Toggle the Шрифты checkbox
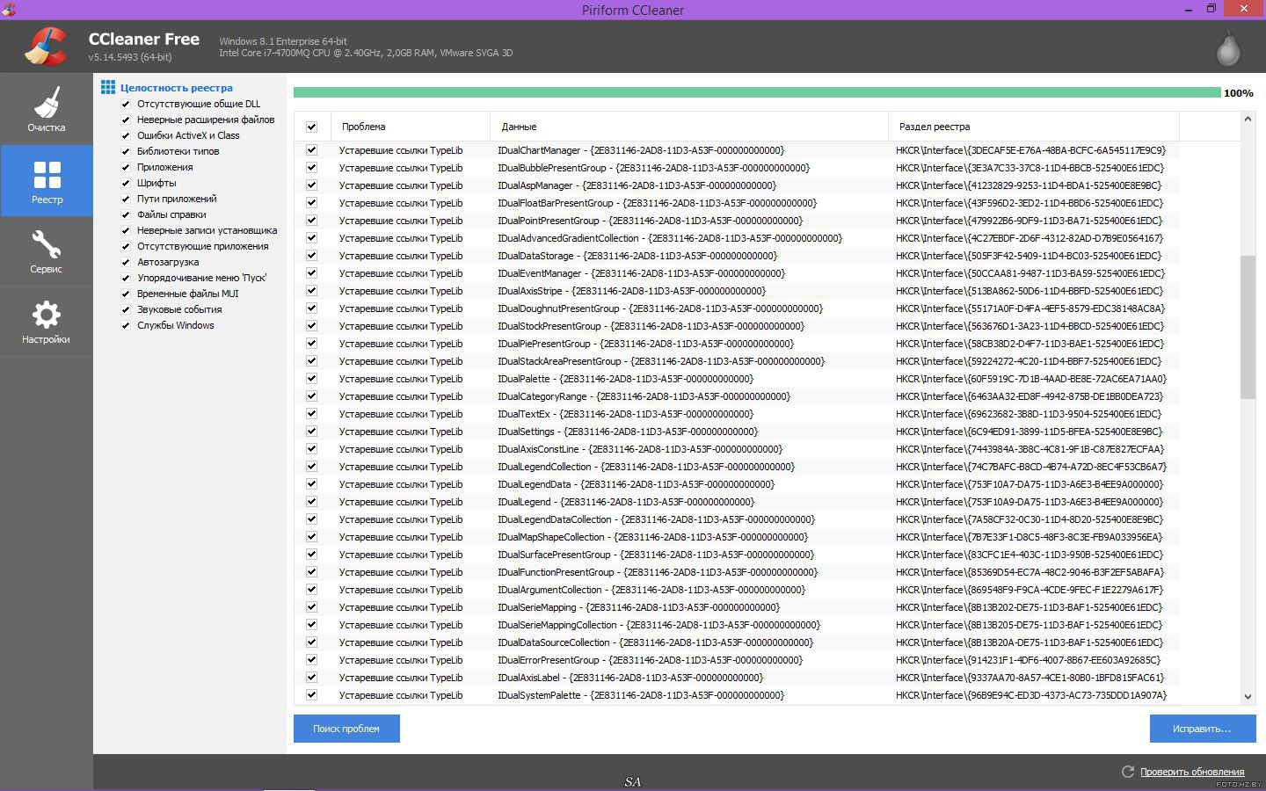Image resolution: width=1266 pixels, height=791 pixels. pos(126,183)
